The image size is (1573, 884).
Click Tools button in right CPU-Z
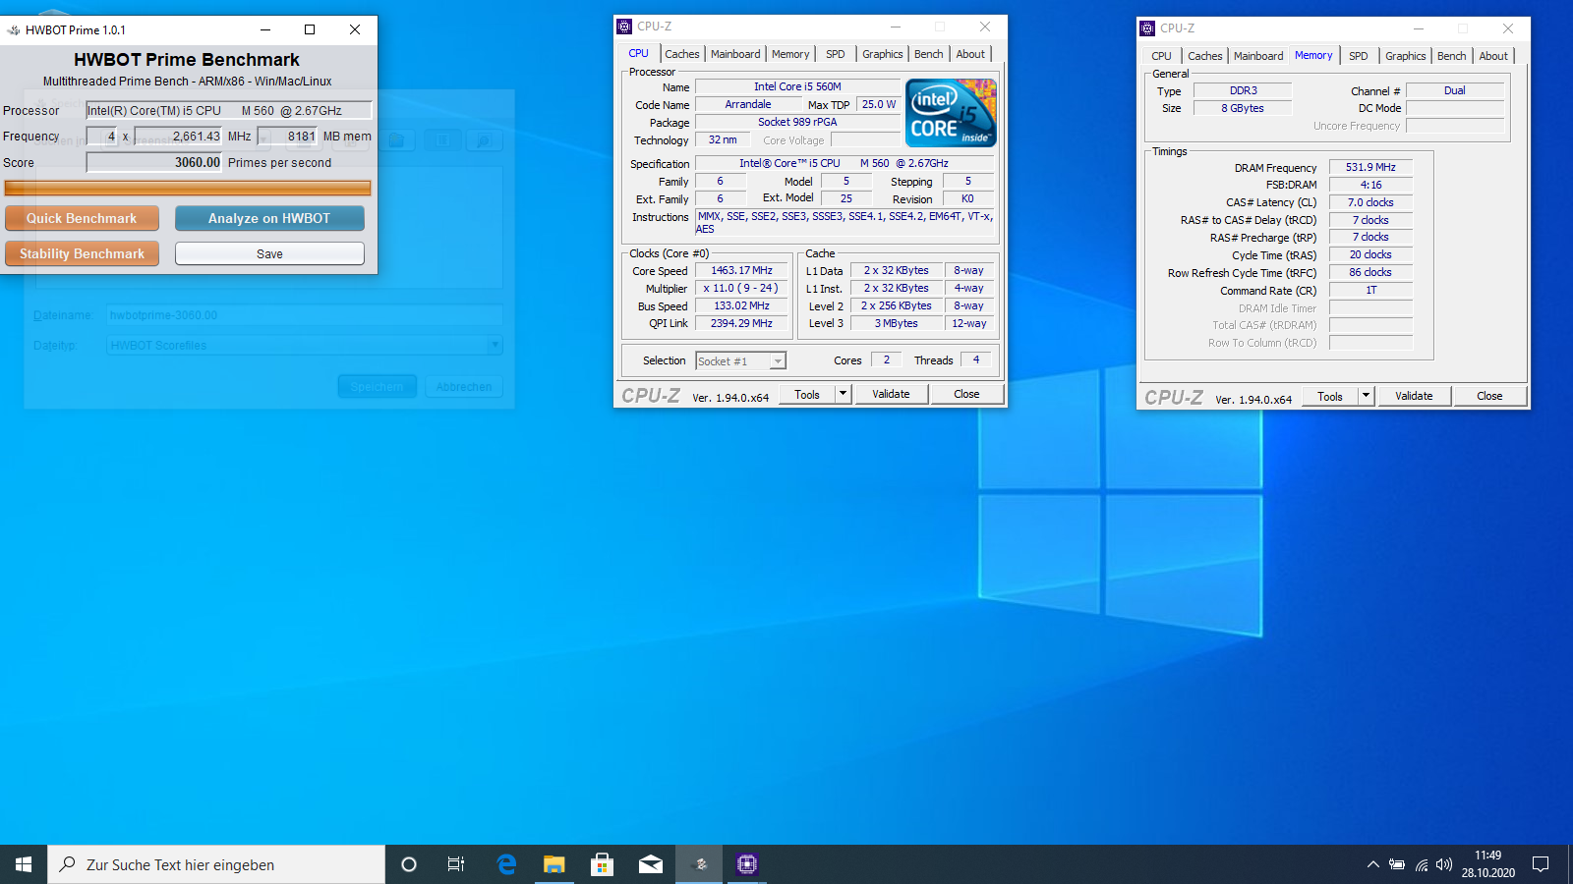[x=1330, y=396]
